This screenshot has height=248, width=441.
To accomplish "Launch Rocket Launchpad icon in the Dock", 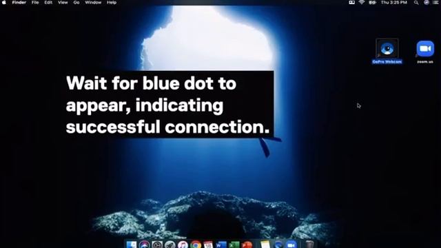I will pyautogui.click(x=170, y=245).
